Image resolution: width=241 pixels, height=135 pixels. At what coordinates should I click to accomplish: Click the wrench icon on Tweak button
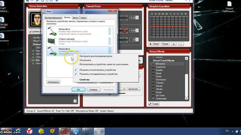[x=150, y=104]
